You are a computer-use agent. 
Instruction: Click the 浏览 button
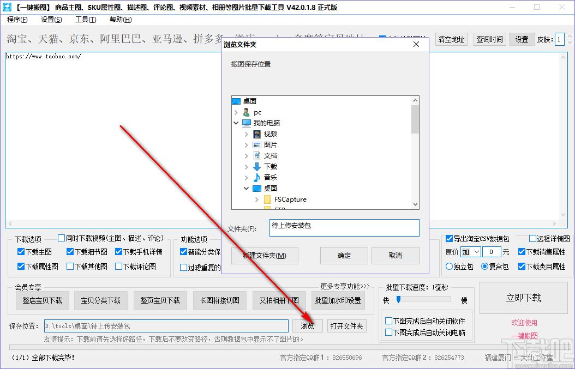tap(307, 326)
